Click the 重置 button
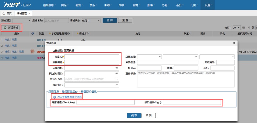The image size is (257, 123). tap(125, 21)
